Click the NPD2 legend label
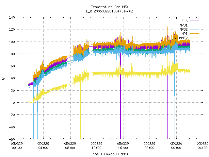The width and height of the screenshot is (209, 157). click(x=184, y=29)
